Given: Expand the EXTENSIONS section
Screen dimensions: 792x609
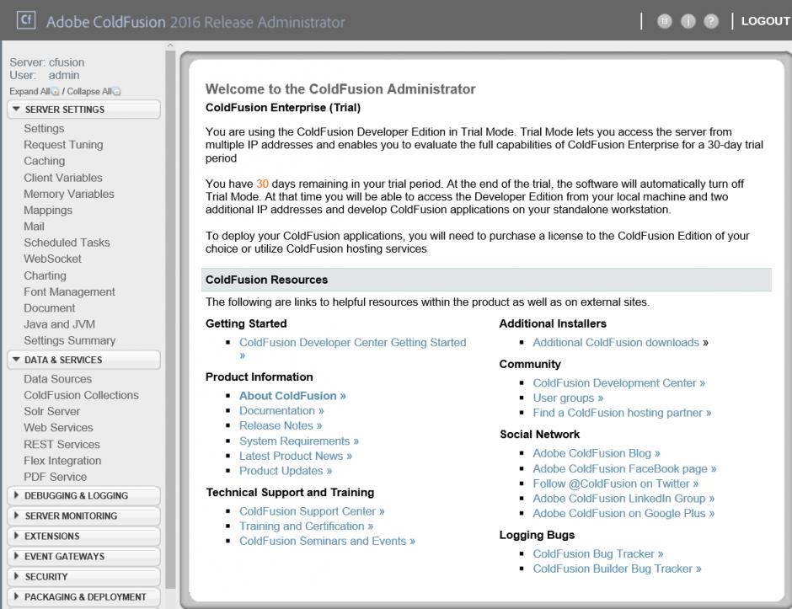Looking at the screenshot, I should coord(84,537).
